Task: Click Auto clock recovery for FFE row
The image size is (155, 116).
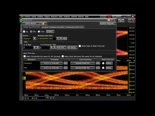Action: coord(98,68)
